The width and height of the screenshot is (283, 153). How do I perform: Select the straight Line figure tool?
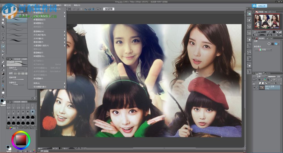click(3, 77)
